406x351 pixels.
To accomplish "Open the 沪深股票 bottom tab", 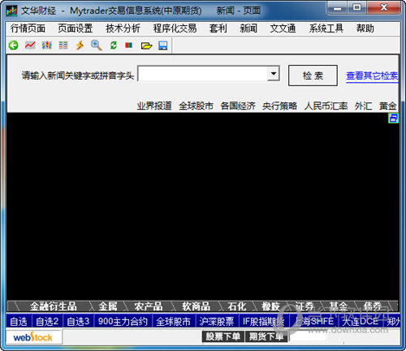I will click(x=217, y=322).
